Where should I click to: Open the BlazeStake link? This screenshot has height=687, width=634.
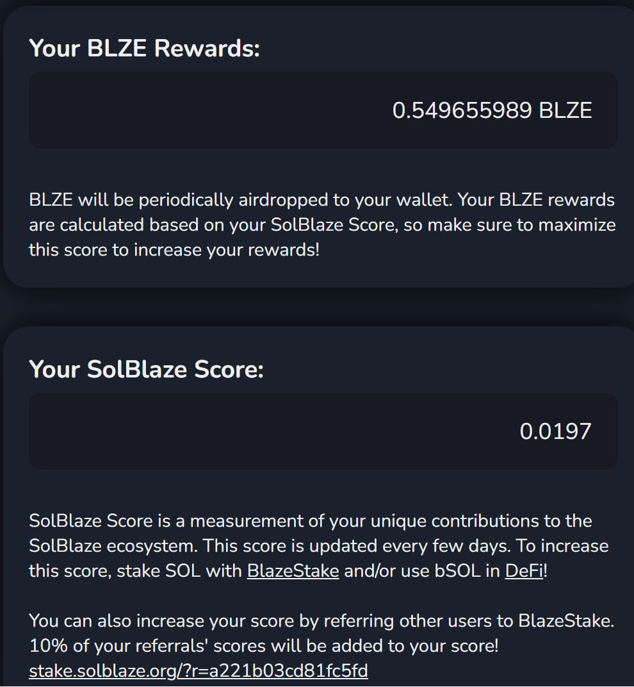(x=293, y=570)
